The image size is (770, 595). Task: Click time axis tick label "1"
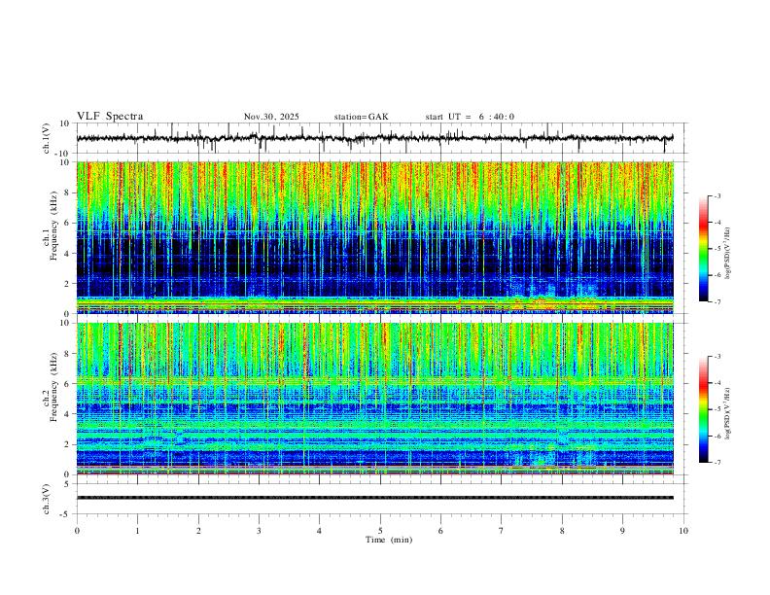[x=137, y=531]
